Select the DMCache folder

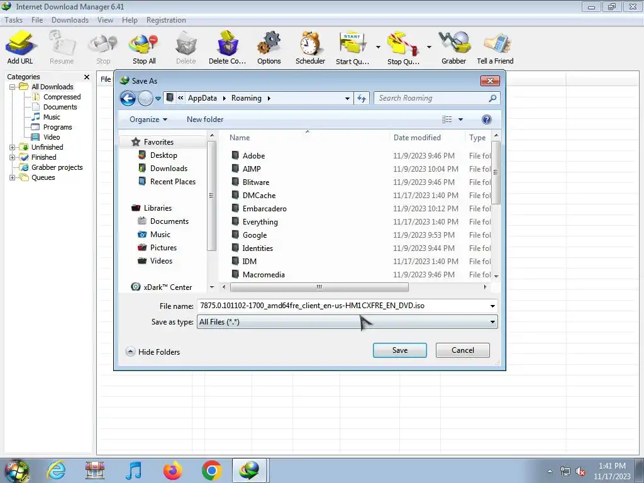pyautogui.click(x=258, y=196)
